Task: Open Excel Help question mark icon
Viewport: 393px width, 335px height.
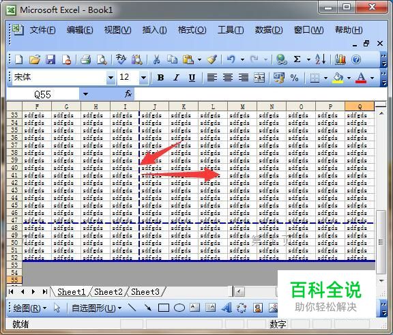Action: [x=356, y=59]
